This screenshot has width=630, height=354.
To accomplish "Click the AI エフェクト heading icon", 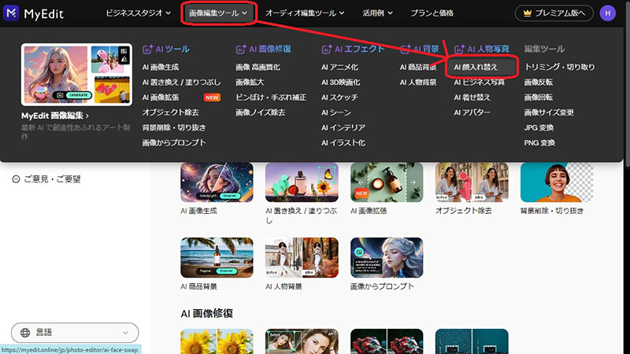I will click(326, 49).
